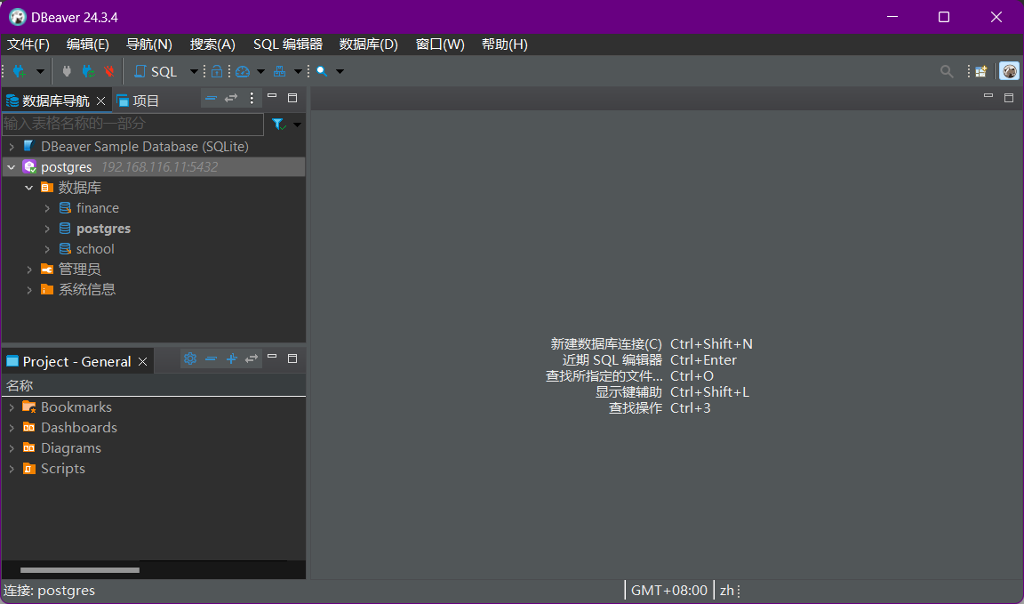Open the dropdown arrow beside the funnel filter
The width and height of the screenshot is (1024, 604).
click(297, 125)
